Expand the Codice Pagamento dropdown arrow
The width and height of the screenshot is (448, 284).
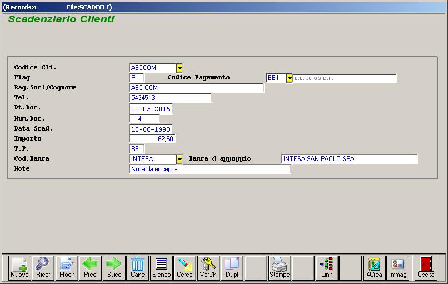pyautogui.click(x=290, y=78)
